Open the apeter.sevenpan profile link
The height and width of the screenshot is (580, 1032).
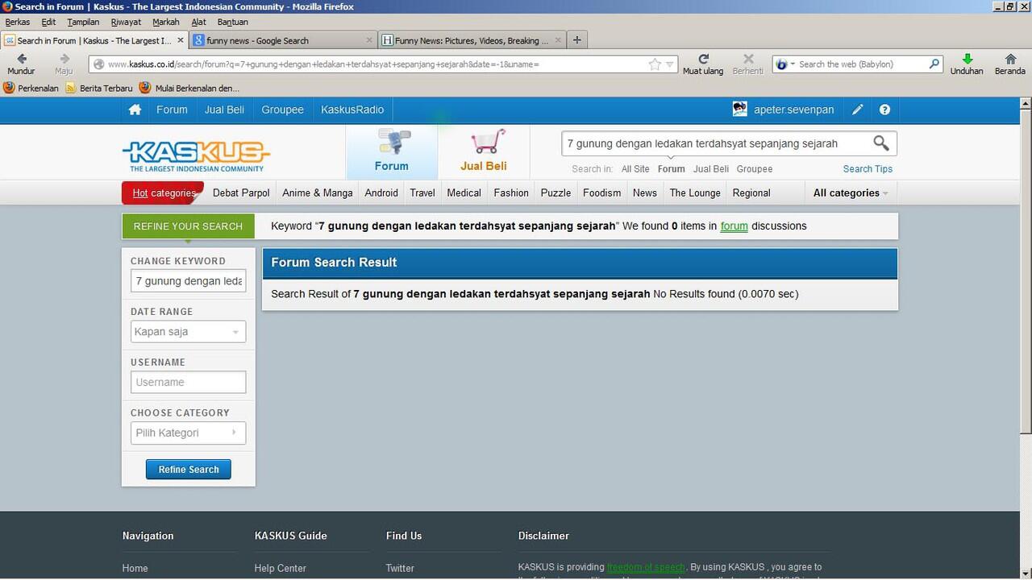(794, 110)
